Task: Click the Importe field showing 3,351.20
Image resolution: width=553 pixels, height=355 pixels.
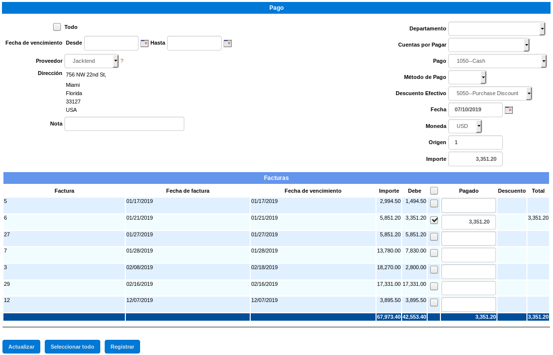Action: click(475, 159)
